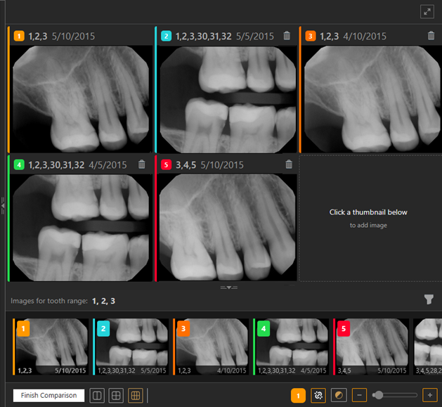Toggle the link images sync icon
This screenshot has height=407, width=442.
(x=318, y=396)
